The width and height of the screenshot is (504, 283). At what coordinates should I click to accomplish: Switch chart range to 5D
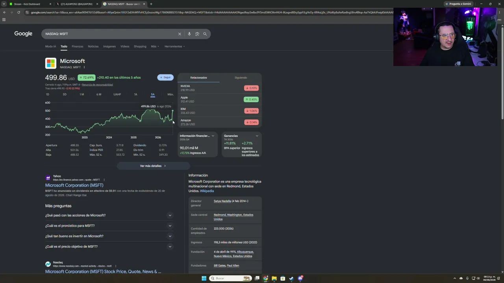65,94
